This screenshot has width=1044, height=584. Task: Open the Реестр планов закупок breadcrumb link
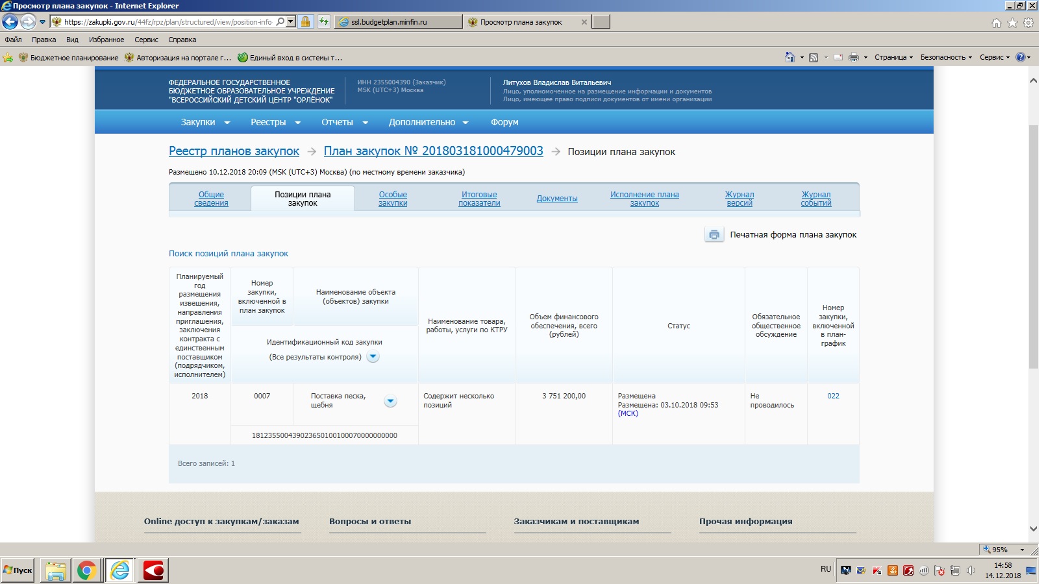pos(234,151)
